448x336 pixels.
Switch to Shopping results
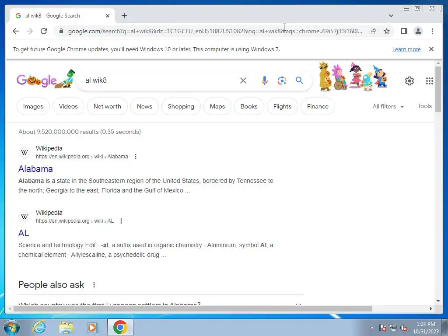click(x=181, y=106)
